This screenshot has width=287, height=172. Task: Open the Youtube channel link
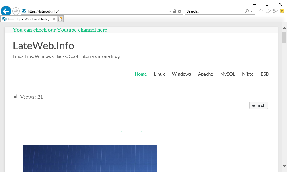point(60,30)
